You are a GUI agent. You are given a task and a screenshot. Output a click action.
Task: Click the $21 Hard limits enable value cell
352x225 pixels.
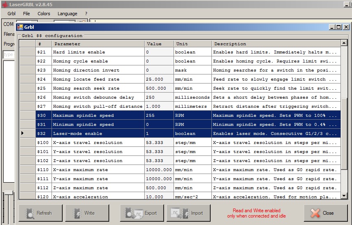click(x=159, y=52)
